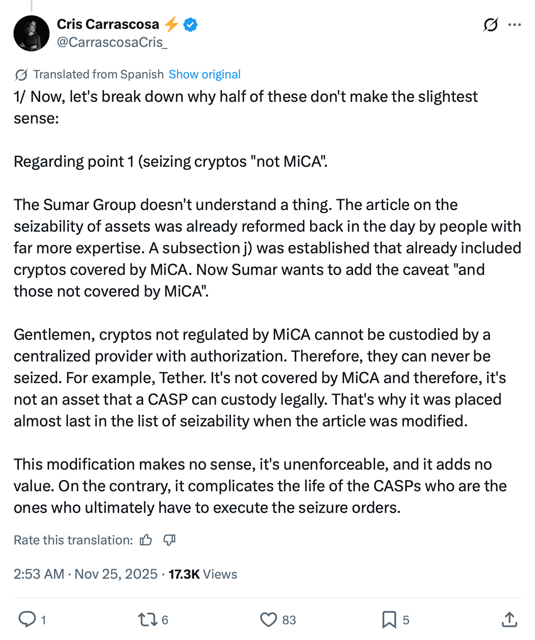Rate the translation with thumbs up
Viewport: 535px width, 640px height.
[146, 540]
